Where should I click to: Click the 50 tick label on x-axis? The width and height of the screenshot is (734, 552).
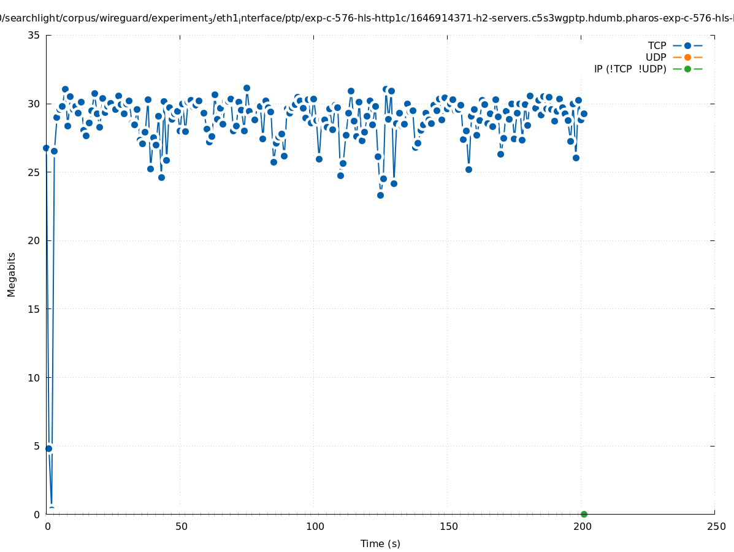[x=181, y=526]
